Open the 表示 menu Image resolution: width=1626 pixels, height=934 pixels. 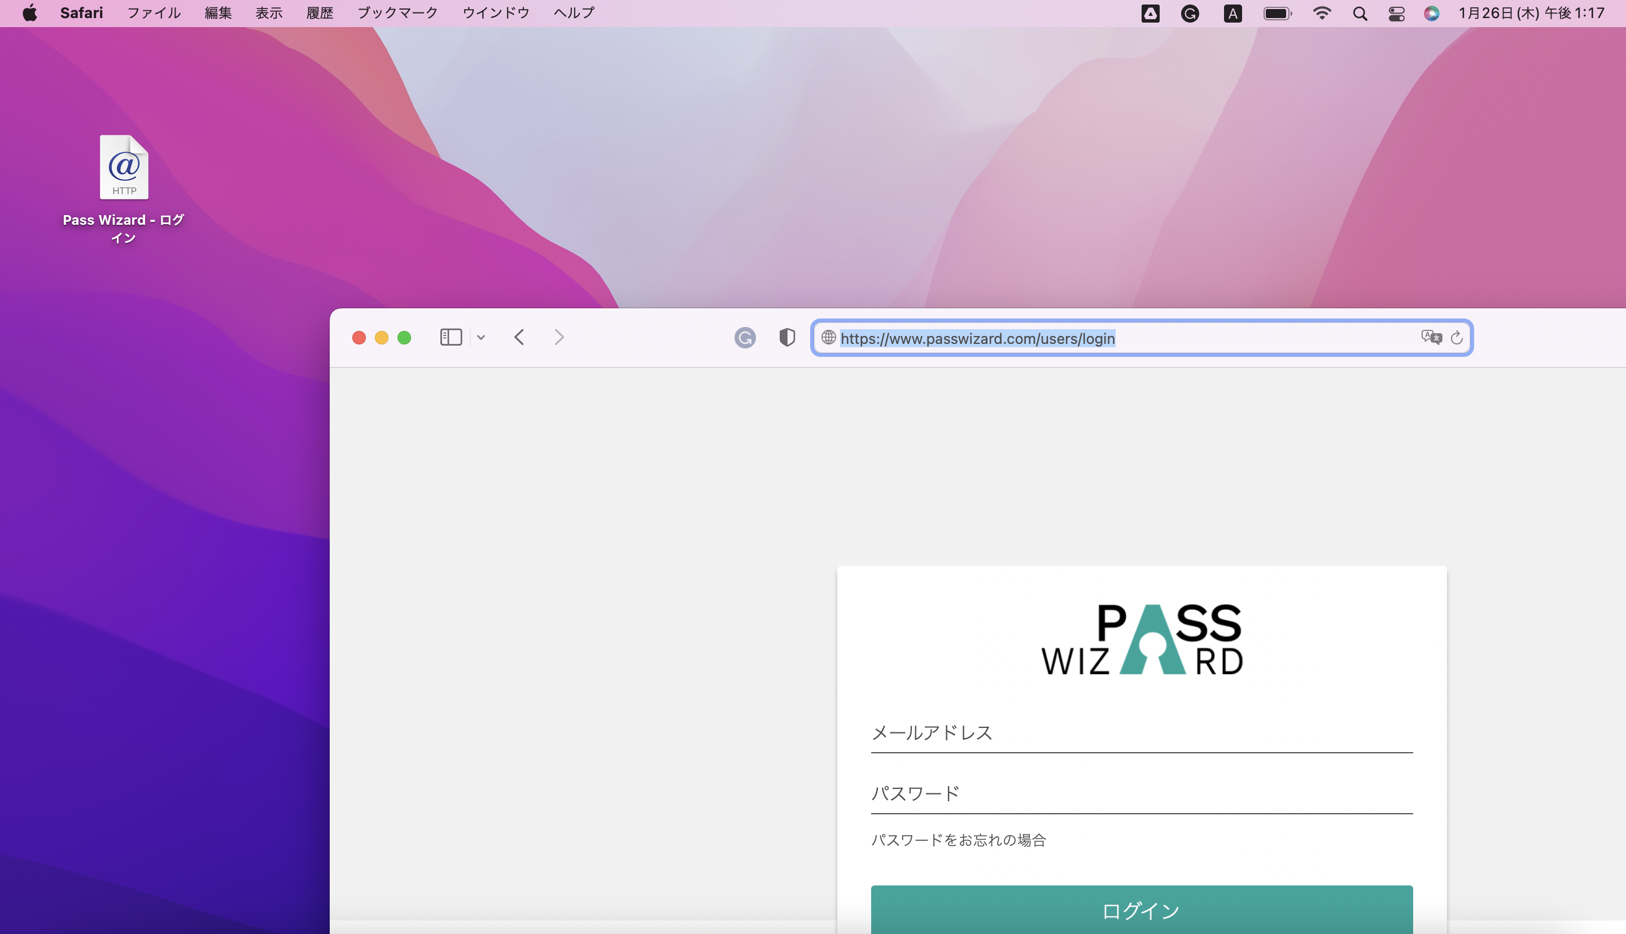click(269, 13)
